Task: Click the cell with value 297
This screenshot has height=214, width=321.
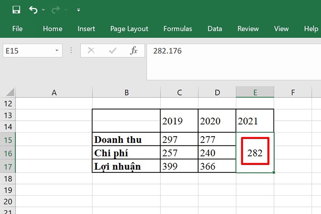Action: pyautogui.click(x=179, y=140)
